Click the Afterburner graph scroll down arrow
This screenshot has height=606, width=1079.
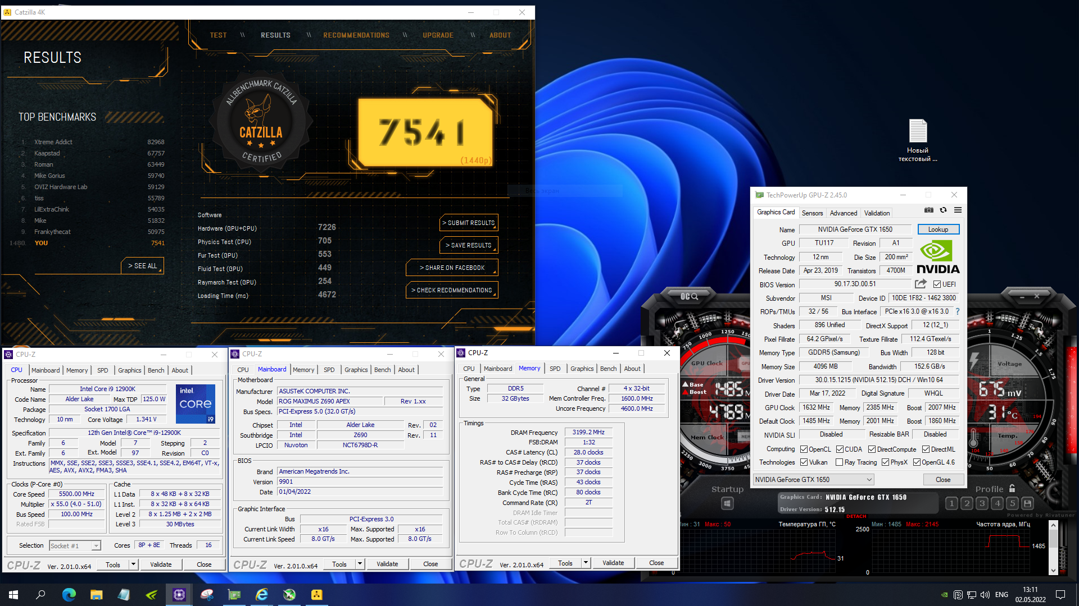tap(1053, 571)
